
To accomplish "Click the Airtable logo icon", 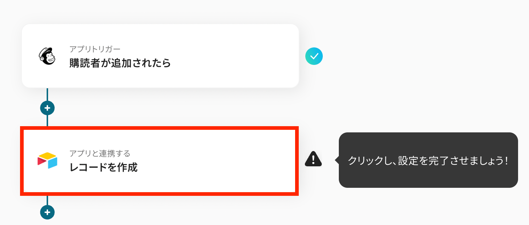I will pyautogui.click(x=47, y=160).
